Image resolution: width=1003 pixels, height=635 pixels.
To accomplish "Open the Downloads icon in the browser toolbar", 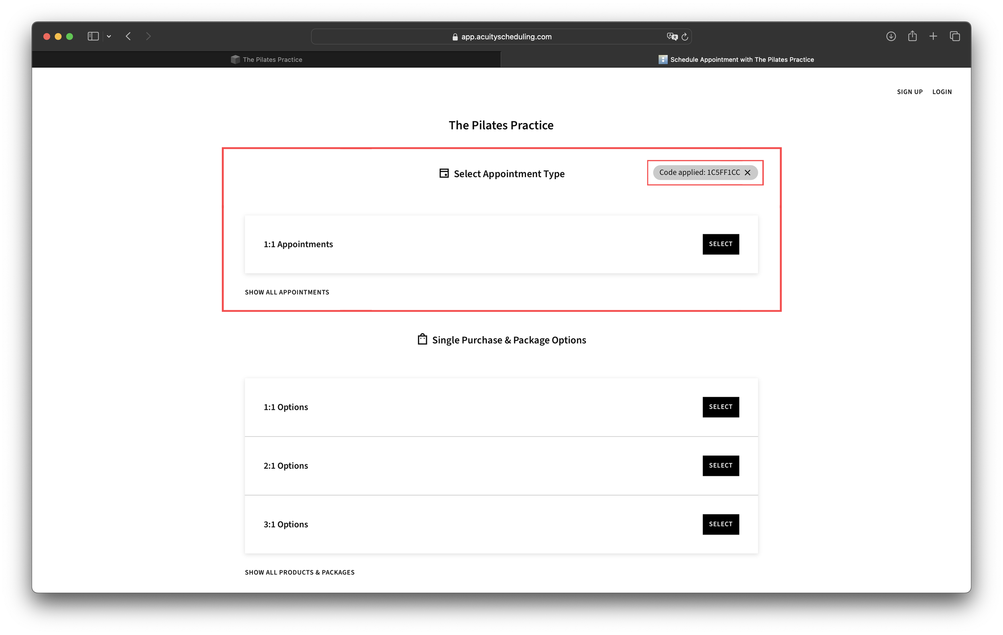I will (891, 36).
